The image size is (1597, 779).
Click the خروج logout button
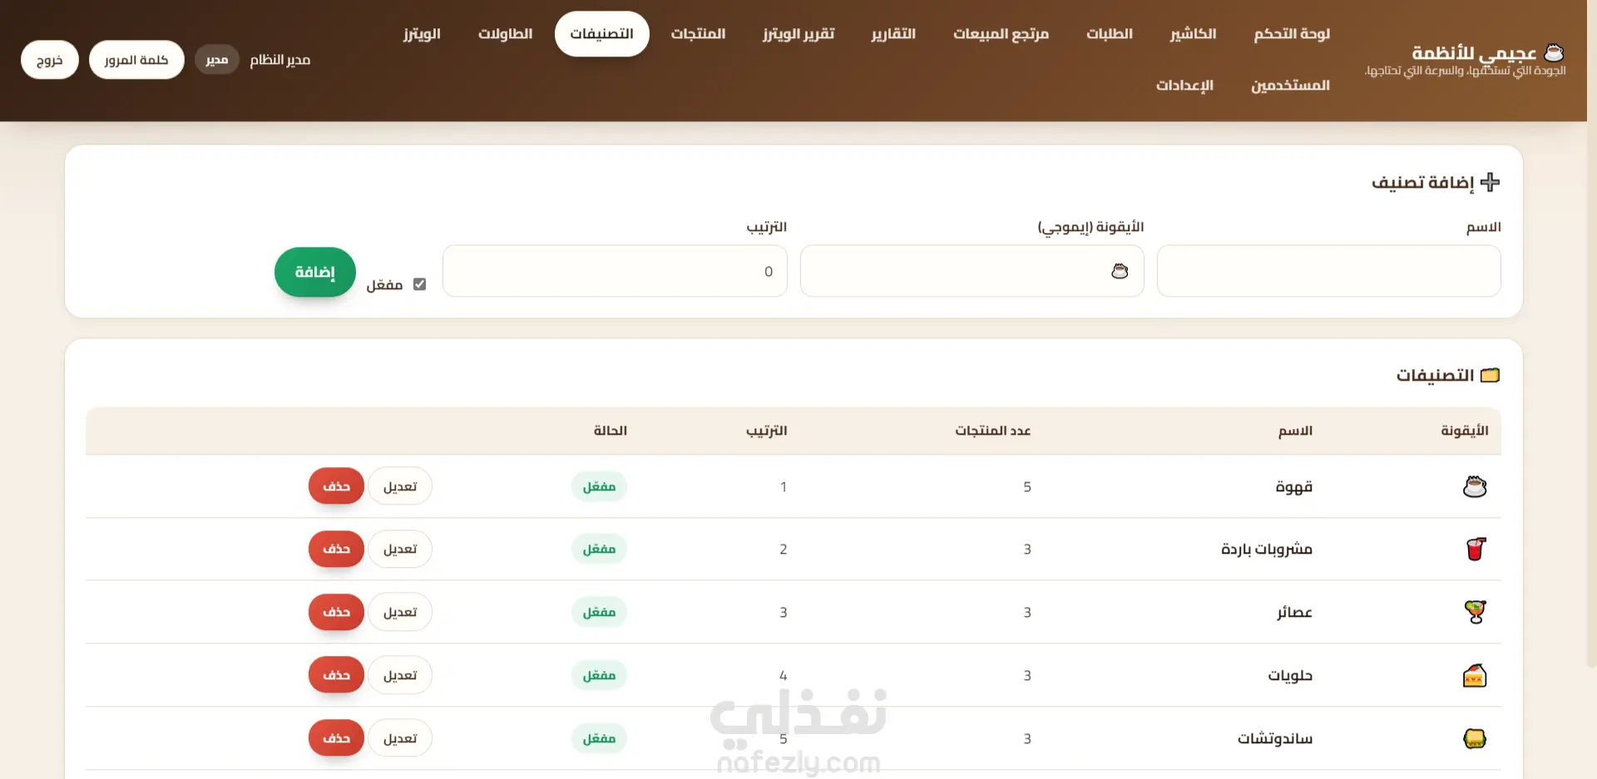pyautogui.click(x=50, y=60)
